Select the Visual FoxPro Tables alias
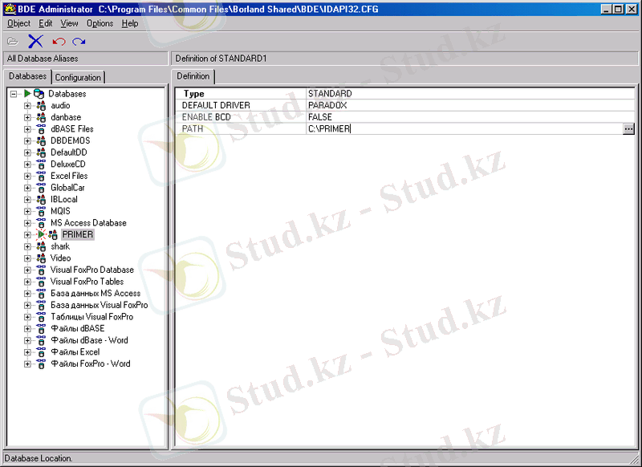Viewport: 642px width, 467px height. click(x=87, y=282)
